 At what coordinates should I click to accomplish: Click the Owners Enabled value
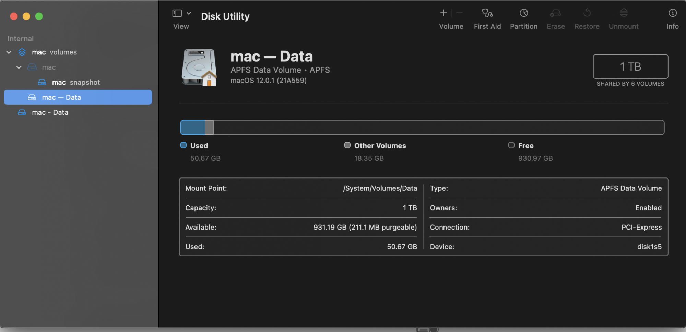click(648, 208)
